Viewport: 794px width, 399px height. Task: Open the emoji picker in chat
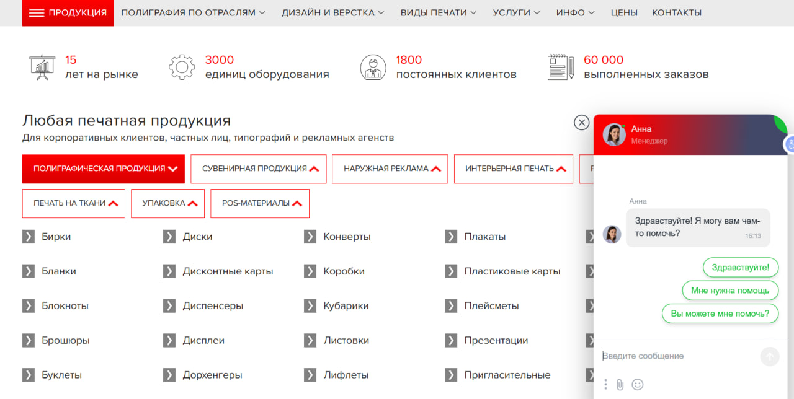pyautogui.click(x=637, y=385)
